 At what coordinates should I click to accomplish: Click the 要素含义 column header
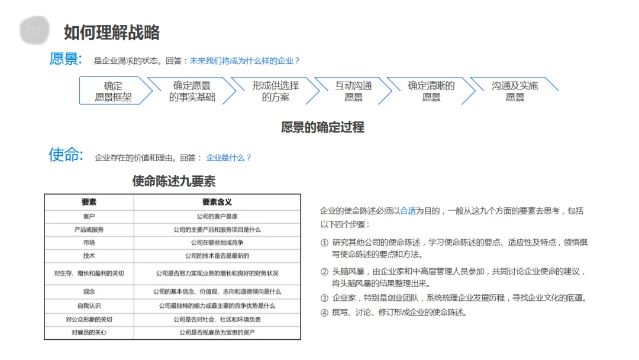click(217, 202)
